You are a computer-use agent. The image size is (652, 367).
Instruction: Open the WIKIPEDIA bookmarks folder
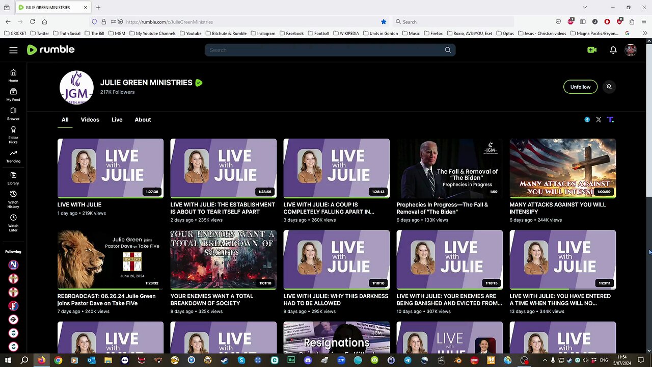point(346,33)
